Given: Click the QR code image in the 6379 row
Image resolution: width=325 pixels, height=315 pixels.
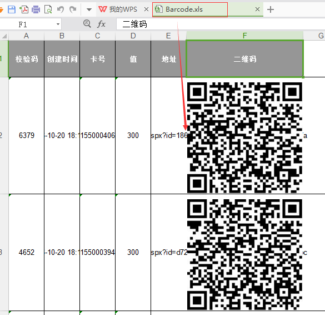Looking at the screenshot, I should pyautogui.click(x=244, y=137).
